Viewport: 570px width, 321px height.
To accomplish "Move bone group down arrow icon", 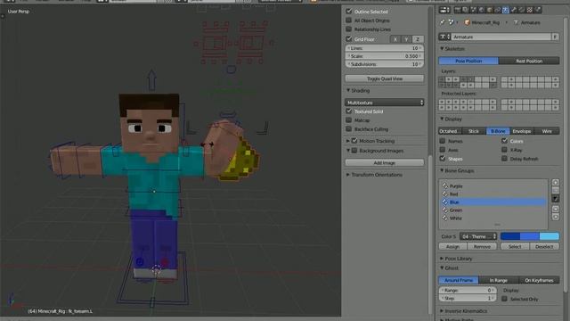I will pos(555,217).
